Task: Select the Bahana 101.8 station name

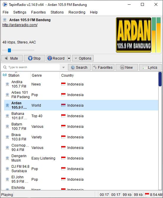Action: 19,116
